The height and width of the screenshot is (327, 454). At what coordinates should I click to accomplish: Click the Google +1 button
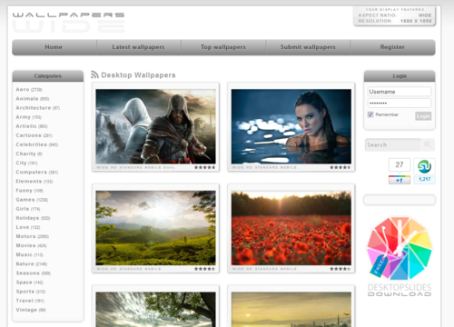click(400, 180)
